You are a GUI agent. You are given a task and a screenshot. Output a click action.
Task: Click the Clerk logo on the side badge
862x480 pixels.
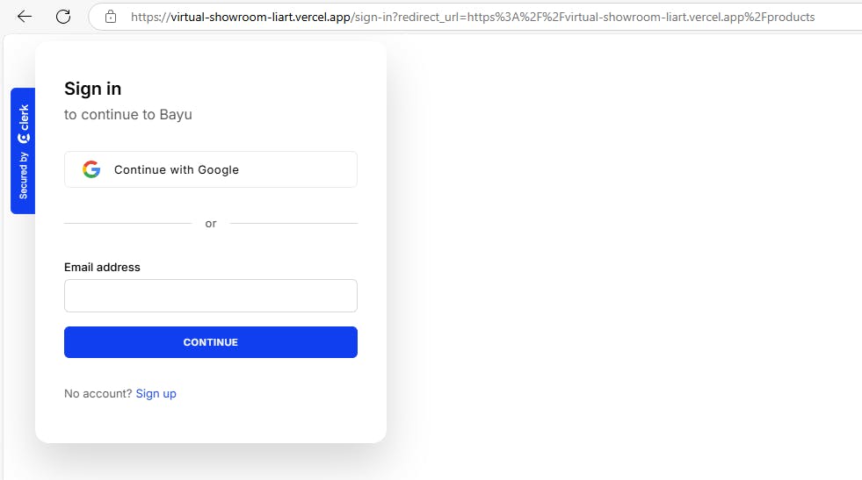pyautogui.click(x=24, y=125)
